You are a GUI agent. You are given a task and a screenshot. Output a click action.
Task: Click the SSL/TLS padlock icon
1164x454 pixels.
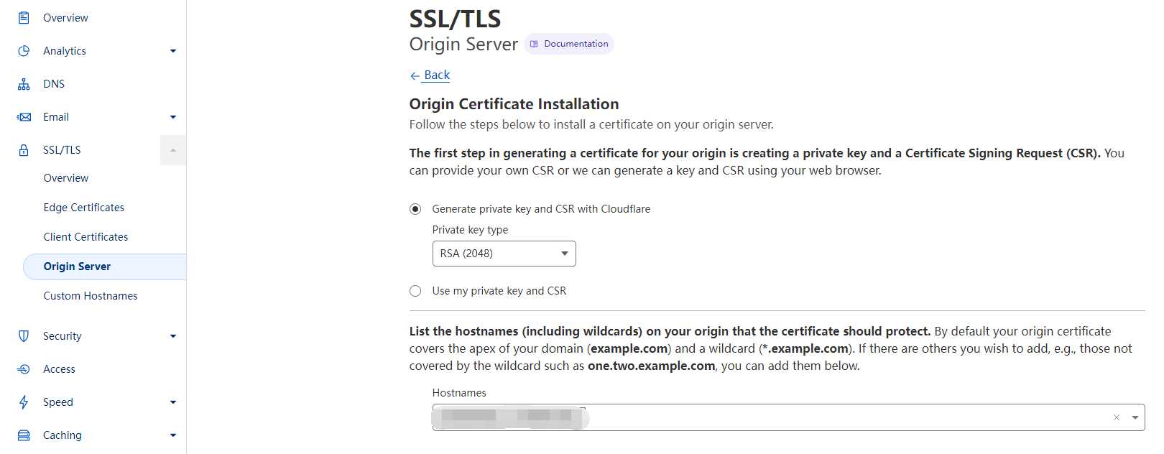[24, 150]
